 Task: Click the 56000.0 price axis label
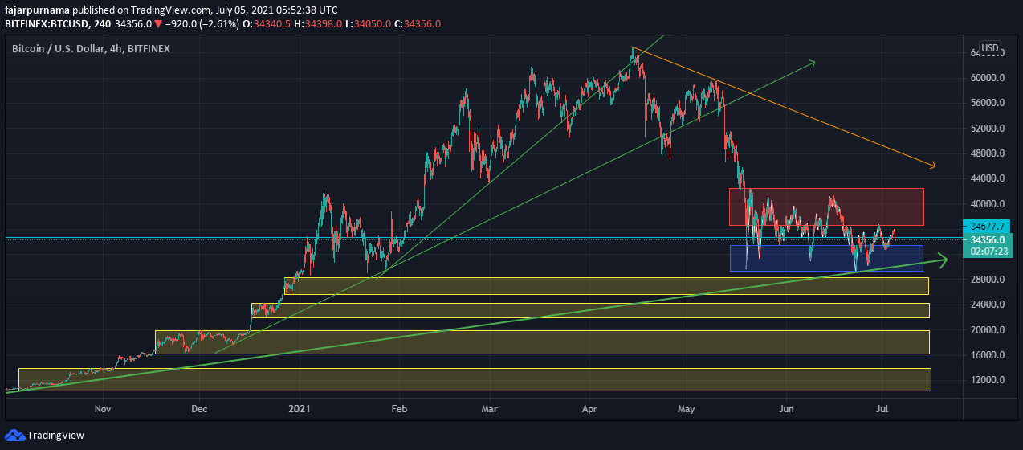988,103
